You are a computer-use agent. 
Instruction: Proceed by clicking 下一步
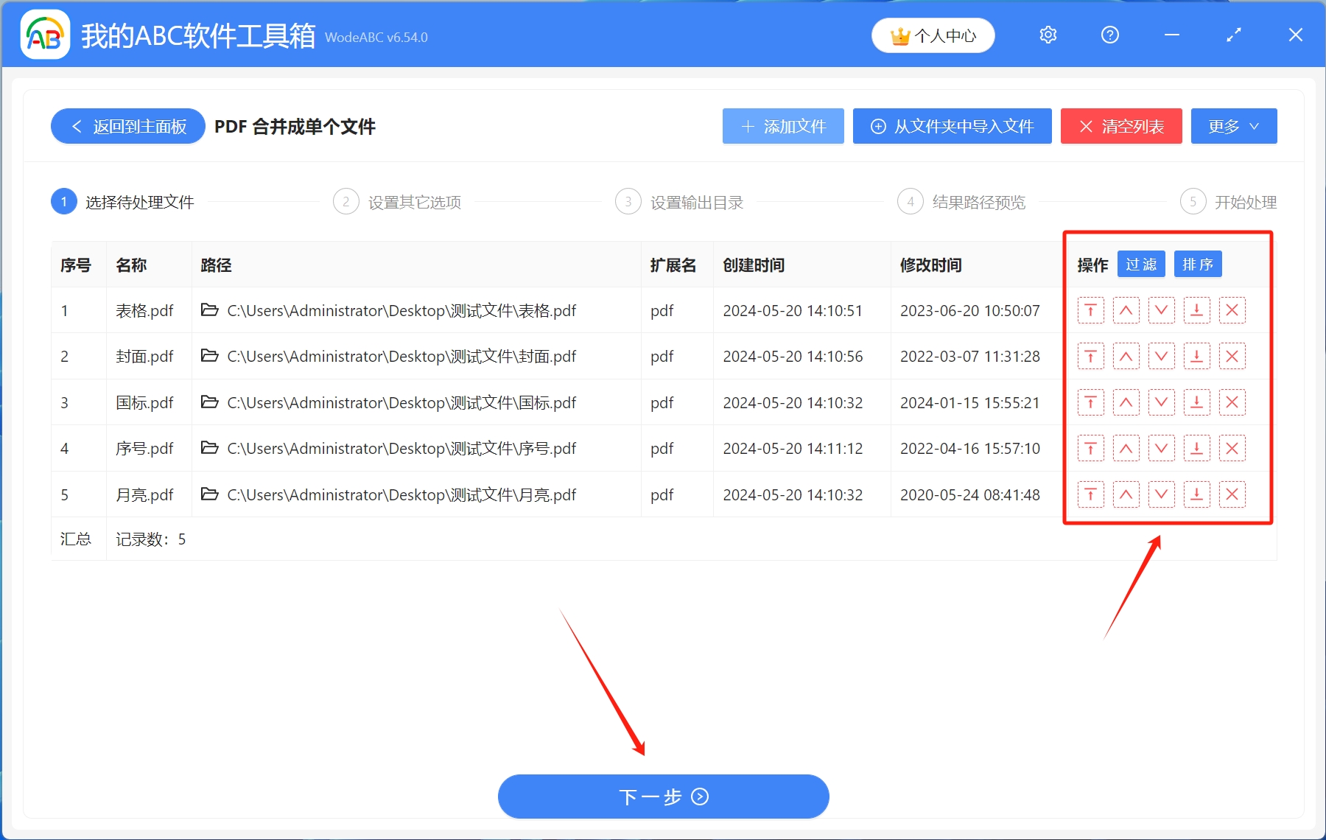tap(663, 797)
